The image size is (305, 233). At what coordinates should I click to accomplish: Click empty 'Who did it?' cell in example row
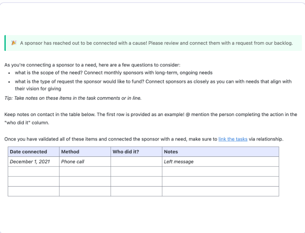[x=136, y=162]
